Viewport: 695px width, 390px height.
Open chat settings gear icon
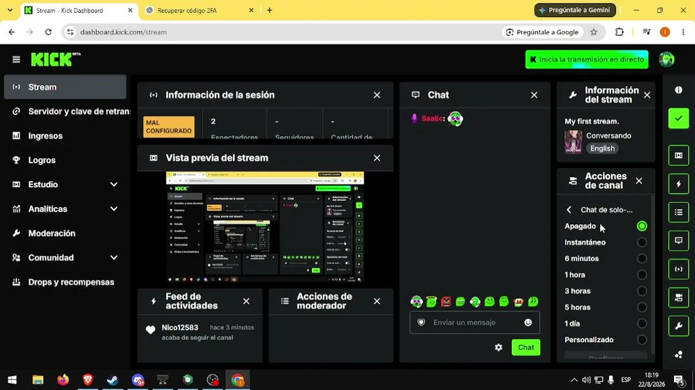(x=499, y=348)
